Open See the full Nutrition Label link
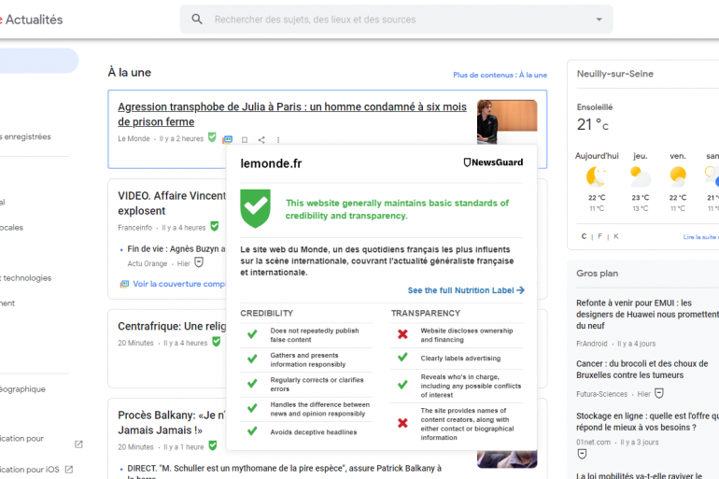The width and height of the screenshot is (719, 479). click(465, 290)
